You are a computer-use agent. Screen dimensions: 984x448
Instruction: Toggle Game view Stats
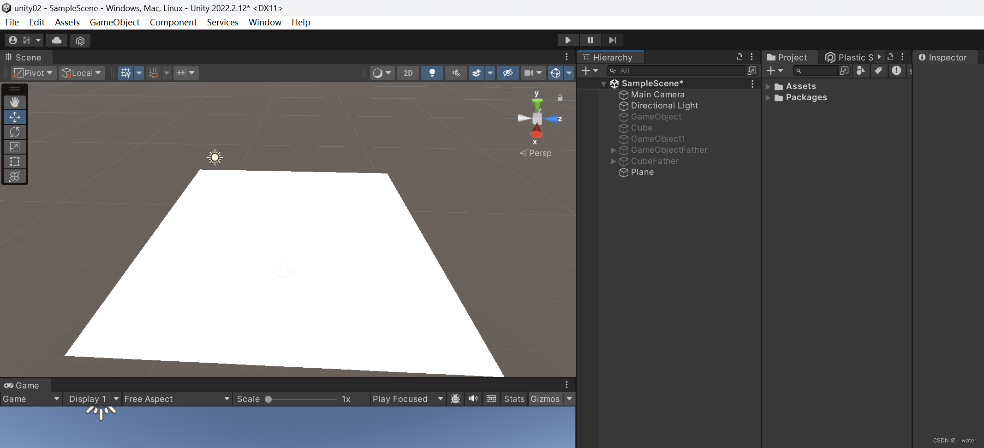(514, 399)
